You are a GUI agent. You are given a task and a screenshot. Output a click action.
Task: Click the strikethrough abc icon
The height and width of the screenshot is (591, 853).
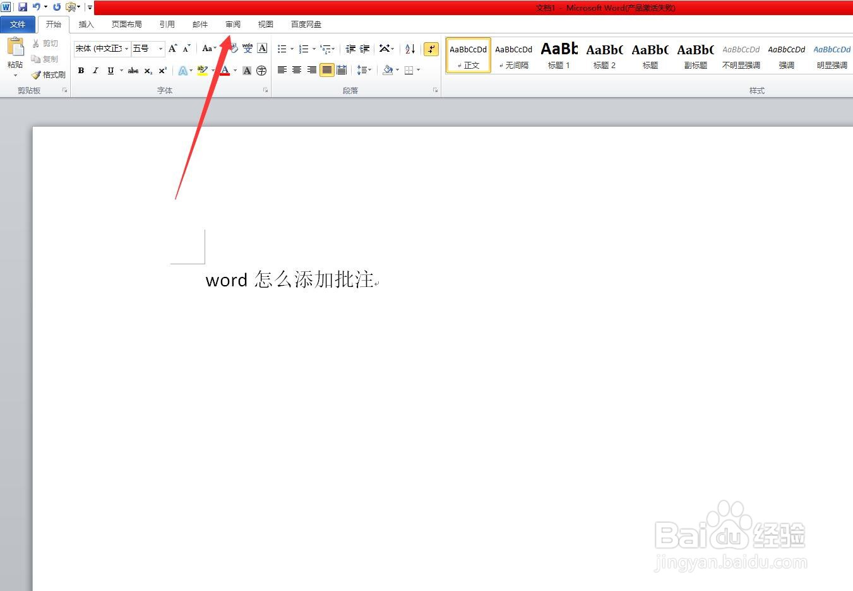click(x=133, y=71)
